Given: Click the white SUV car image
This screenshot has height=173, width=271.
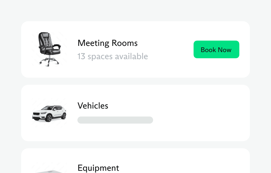Looking at the screenshot, I should pyautogui.click(x=49, y=114).
